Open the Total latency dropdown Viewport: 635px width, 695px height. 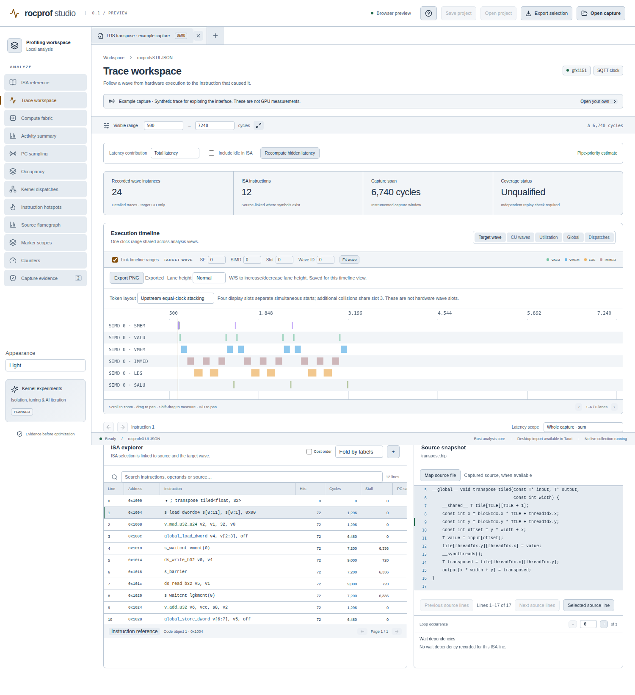click(175, 153)
